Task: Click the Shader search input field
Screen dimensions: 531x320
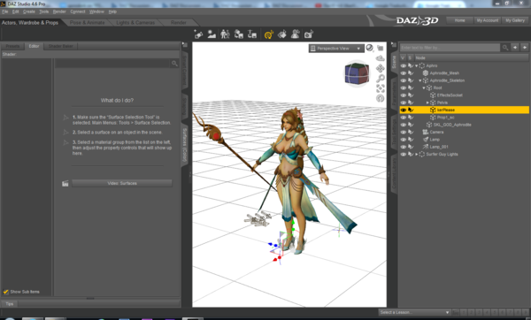Action: (x=113, y=64)
